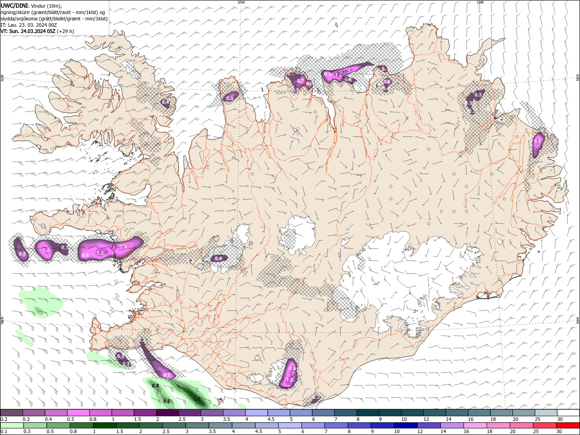Click the medium green 0.5 swatch in bottom legend row
Viewport: 580px width, 435px height.
click(58, 425)
